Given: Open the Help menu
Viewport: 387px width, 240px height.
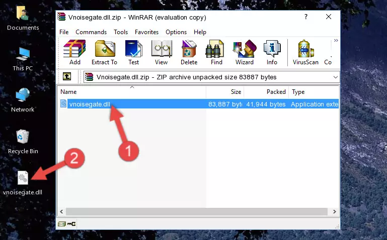Looking at the screenshot, I should coord(200,32).
